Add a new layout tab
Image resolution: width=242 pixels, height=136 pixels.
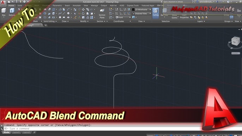coord(34,132)
